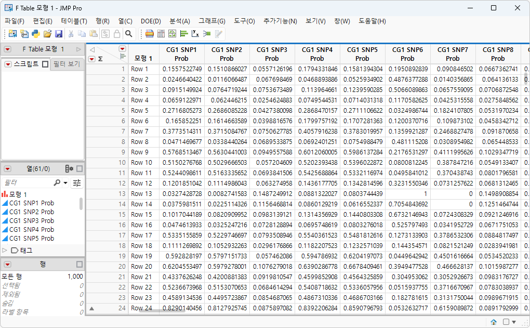The height and width of the screenshot is (328, 530).
Task: Save the table with the floppy disk icon
Action: click(x=59, y=33)
